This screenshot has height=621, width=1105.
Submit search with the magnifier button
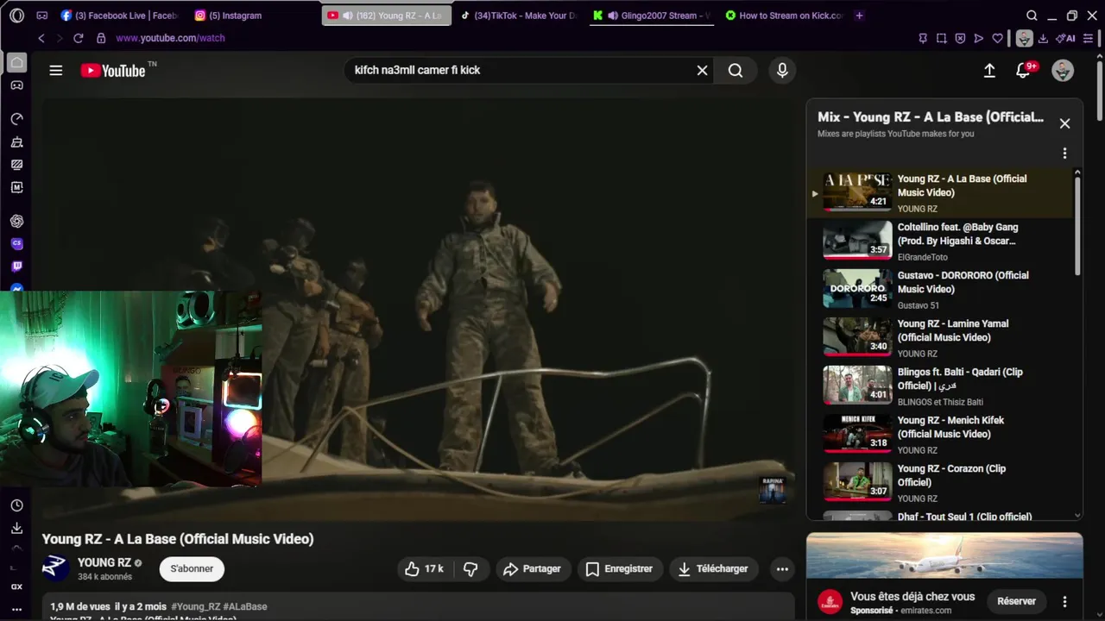736,71
